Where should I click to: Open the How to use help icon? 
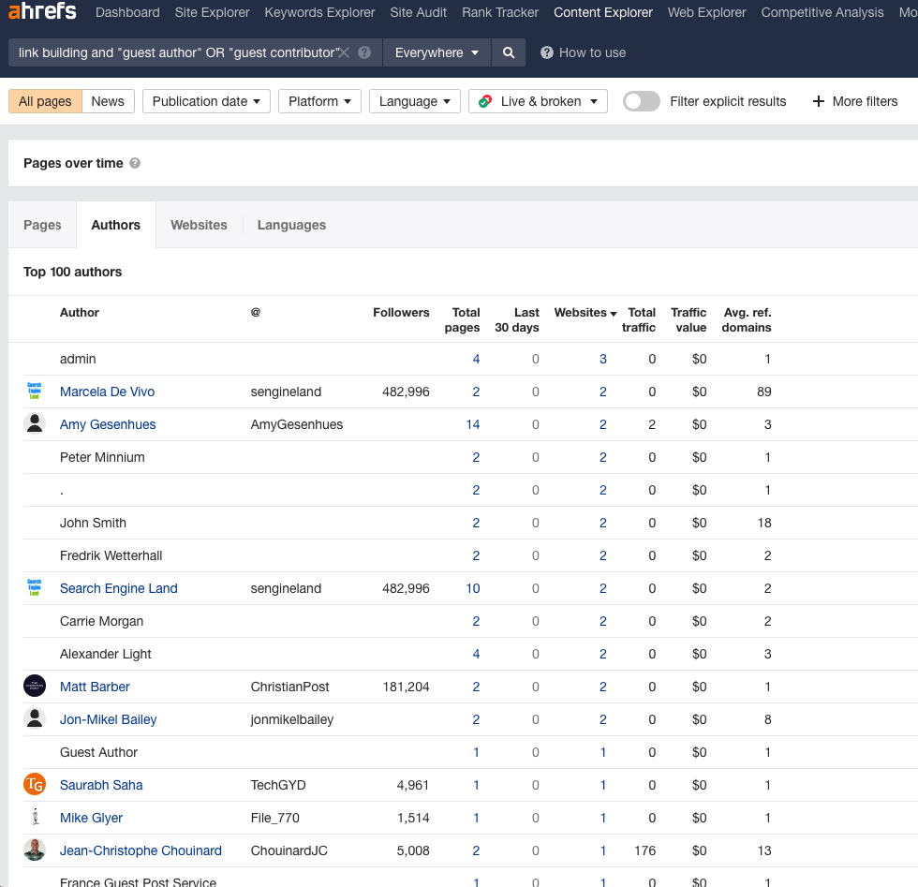pos(547,52)
